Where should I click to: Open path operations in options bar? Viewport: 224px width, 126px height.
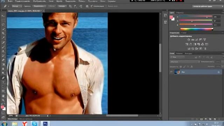tap(70, 6)
